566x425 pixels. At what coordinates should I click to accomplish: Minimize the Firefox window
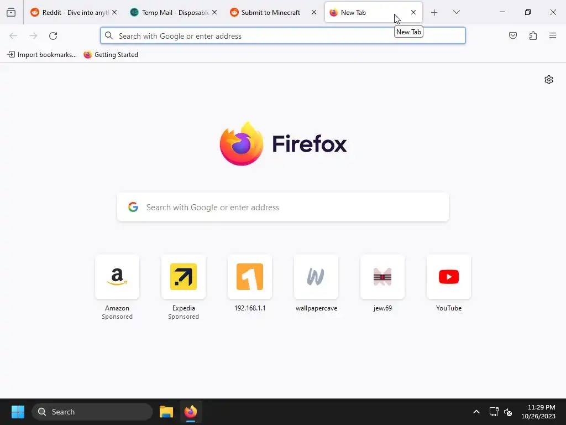point(502,12)
